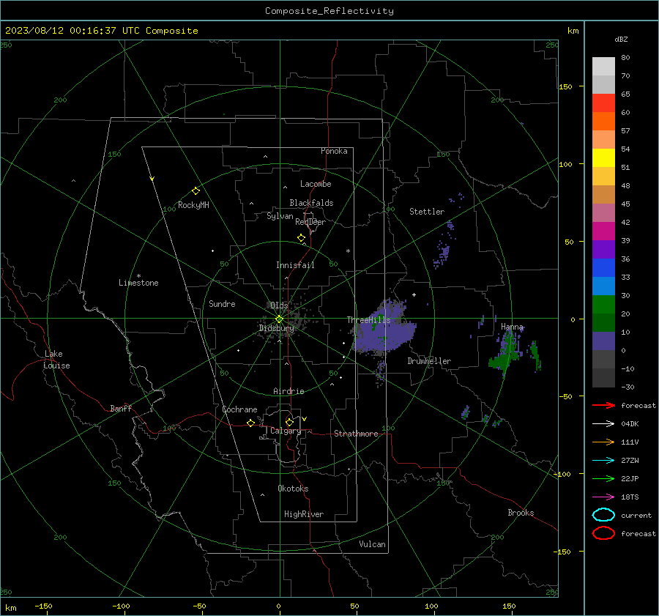This screenshot has height=616, width=659.
Task: Click the Brooks label
Action: (521, 513)
